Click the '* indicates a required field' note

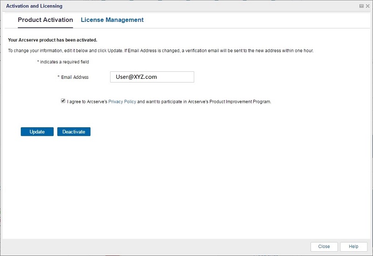coord(63,62)
